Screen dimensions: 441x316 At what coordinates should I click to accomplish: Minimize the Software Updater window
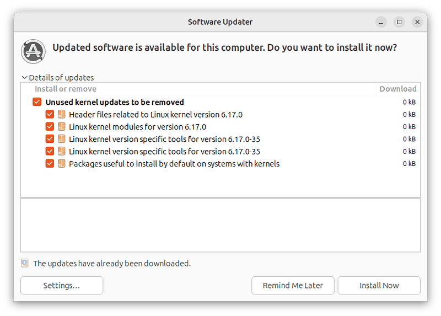point(381,22)
